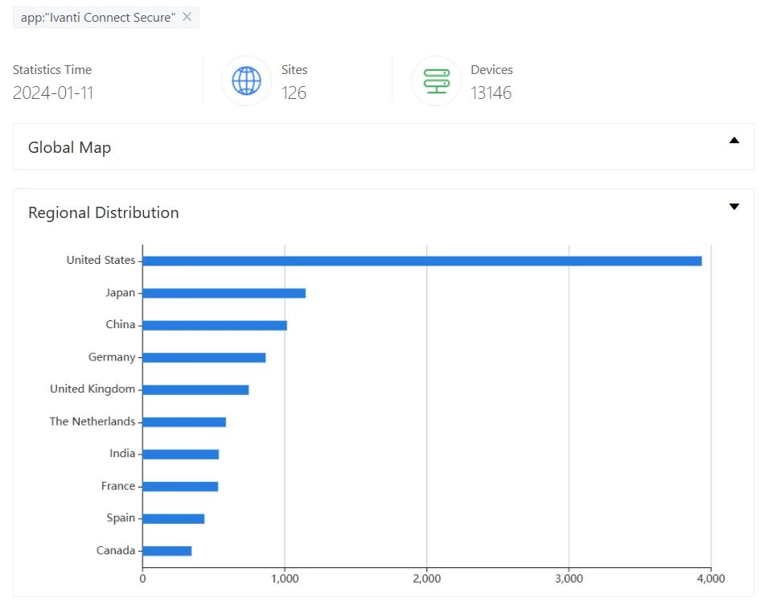This screenshot has width=769, height=605.
Task: Click the Spain bar in chart
Action: coord(174,519)
